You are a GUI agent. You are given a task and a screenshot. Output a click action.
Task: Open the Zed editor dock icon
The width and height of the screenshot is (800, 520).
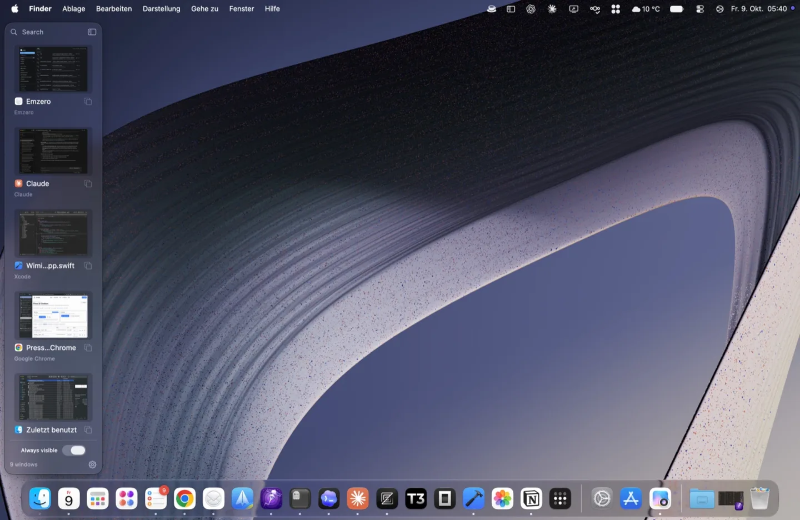tap(387, 498)
